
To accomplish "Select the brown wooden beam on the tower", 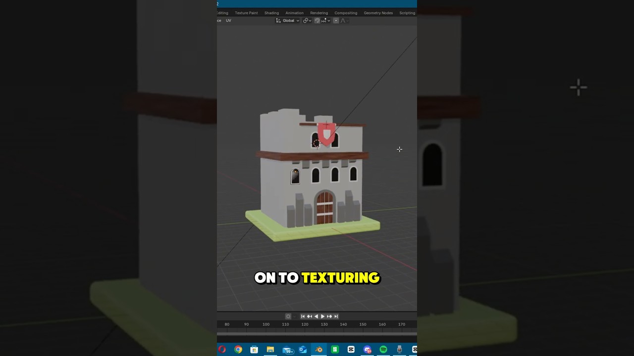I will pos(312,156).
